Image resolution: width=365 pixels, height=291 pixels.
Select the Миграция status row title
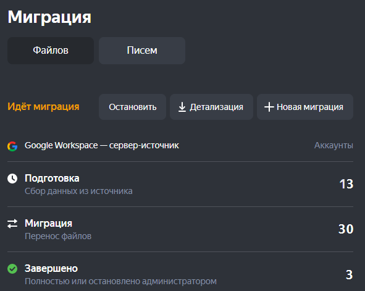[48, 224]
